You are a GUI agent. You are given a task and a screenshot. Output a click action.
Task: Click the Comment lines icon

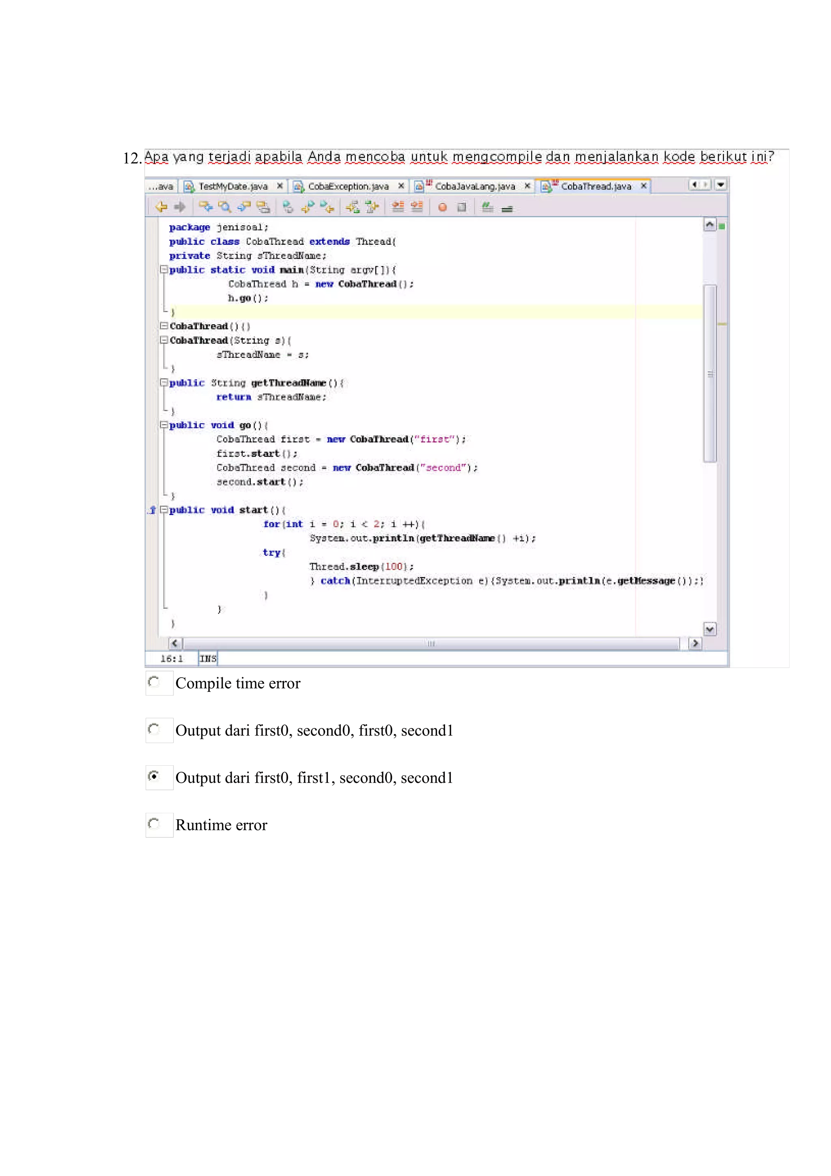click(x=487, y=207)
